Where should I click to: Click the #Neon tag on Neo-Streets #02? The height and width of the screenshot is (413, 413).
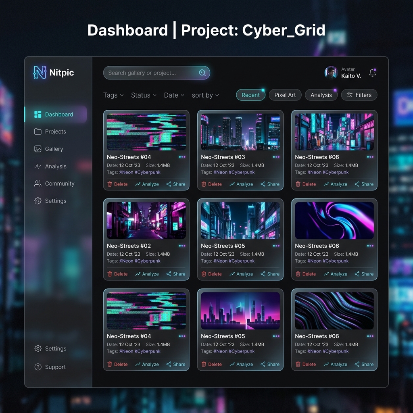coord(126,261)
